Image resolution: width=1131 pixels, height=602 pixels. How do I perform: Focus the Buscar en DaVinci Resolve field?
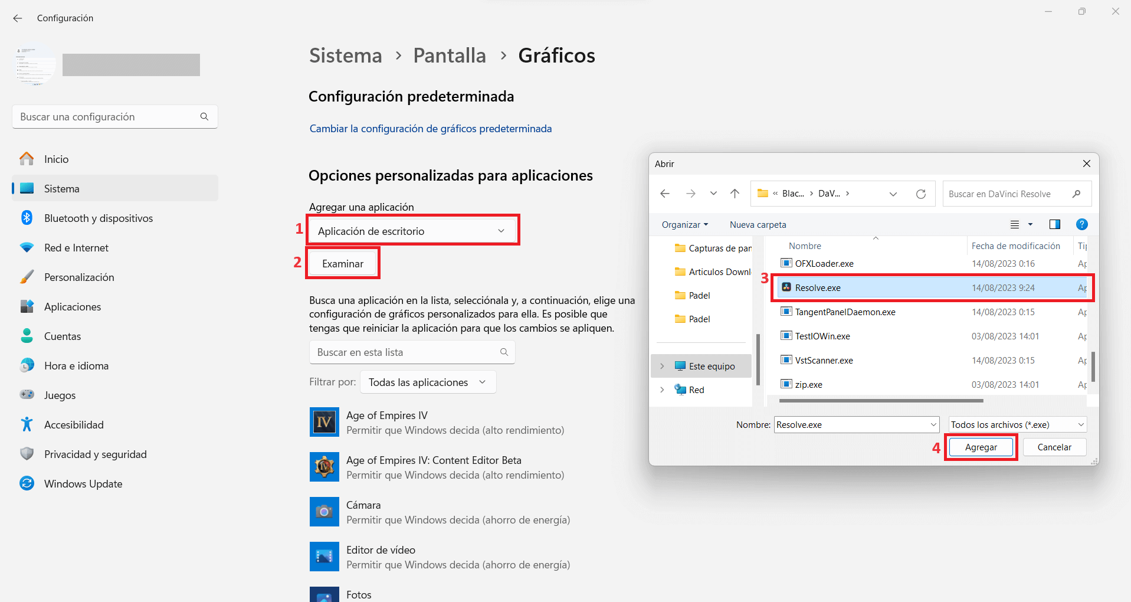[1017, 194]
